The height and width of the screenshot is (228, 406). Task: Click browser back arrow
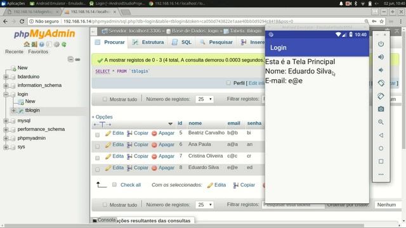[x=5, y=22]
